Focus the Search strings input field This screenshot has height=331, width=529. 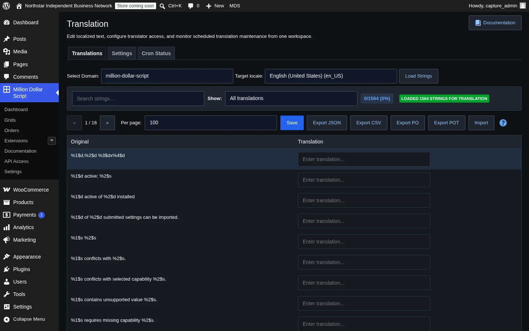click(x=138, y=99)
